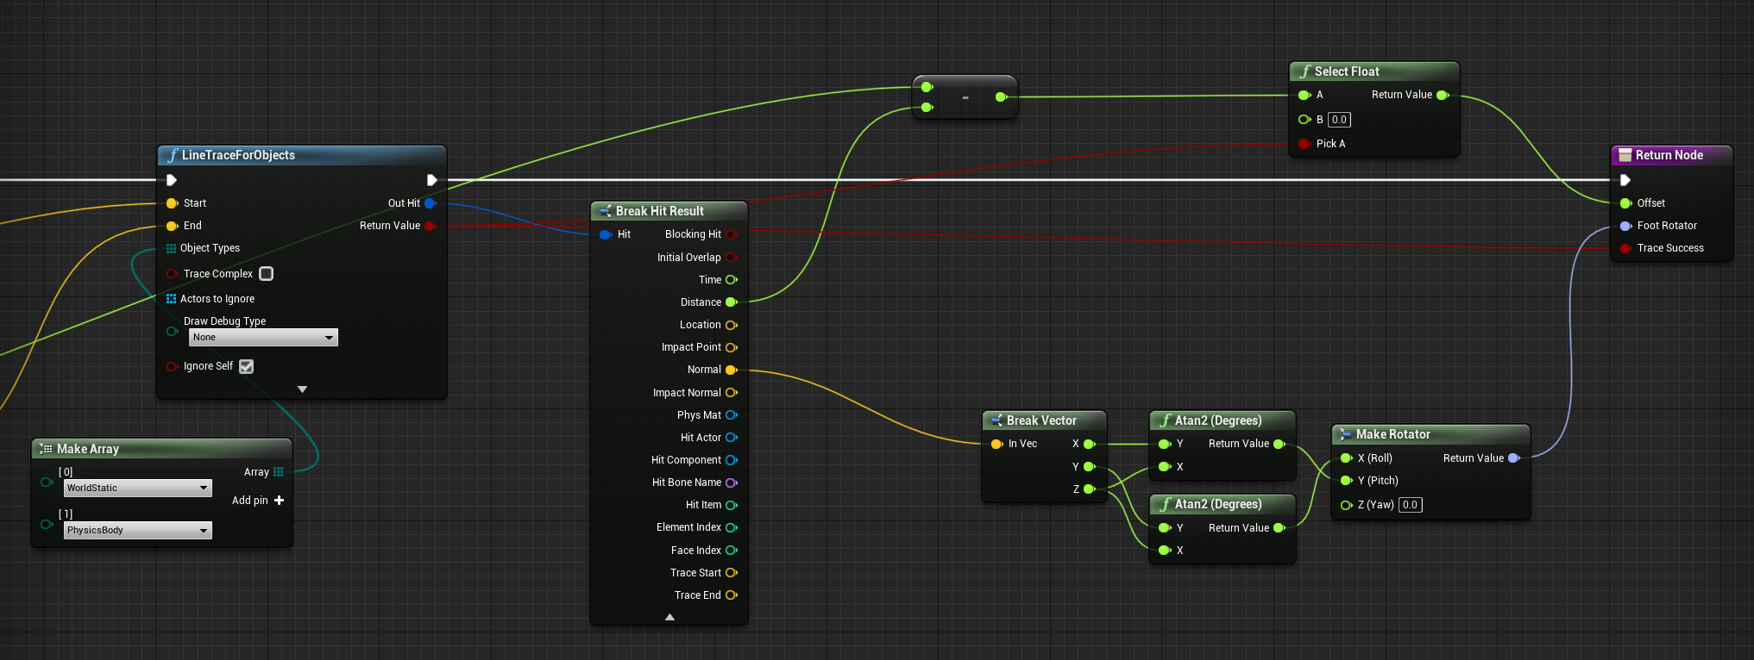Uncheck the Ignore Self checkbox
This screenshot has width=1754, height=660.
point(247,366)
